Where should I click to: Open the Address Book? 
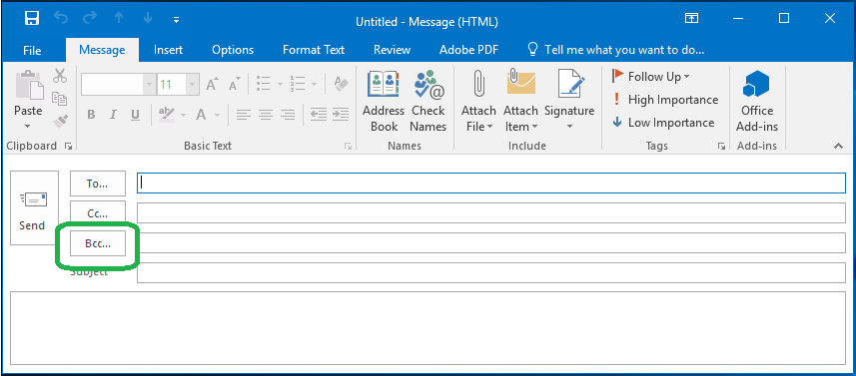pyautogui.click(x=384, y=102)
